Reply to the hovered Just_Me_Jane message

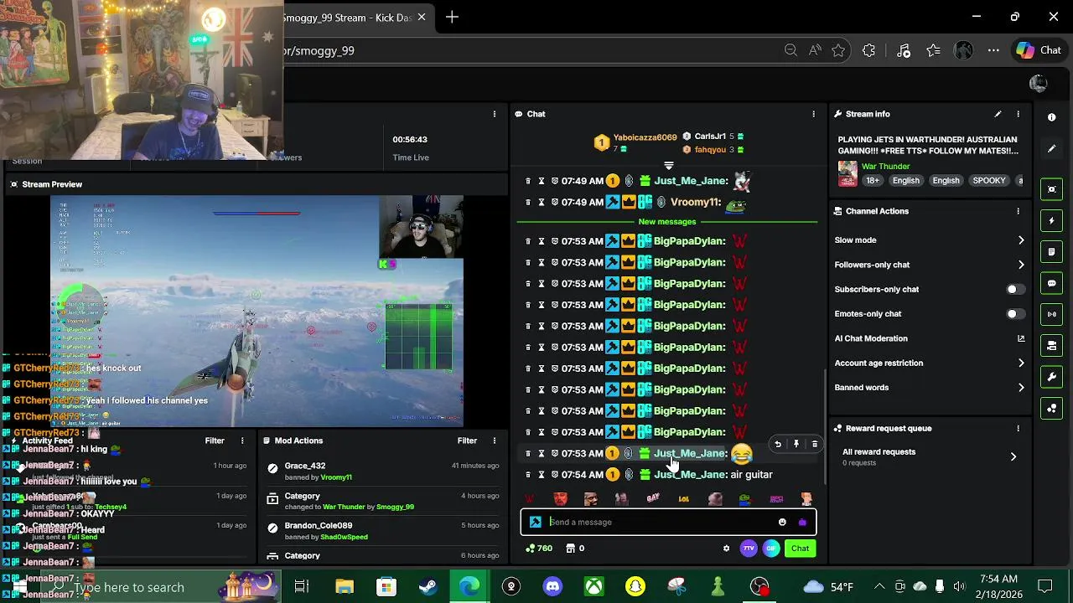click(778, 444)
